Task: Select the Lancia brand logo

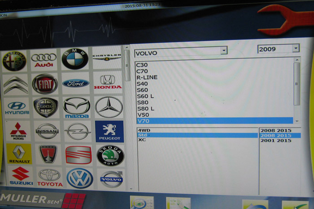Action: 46,107
